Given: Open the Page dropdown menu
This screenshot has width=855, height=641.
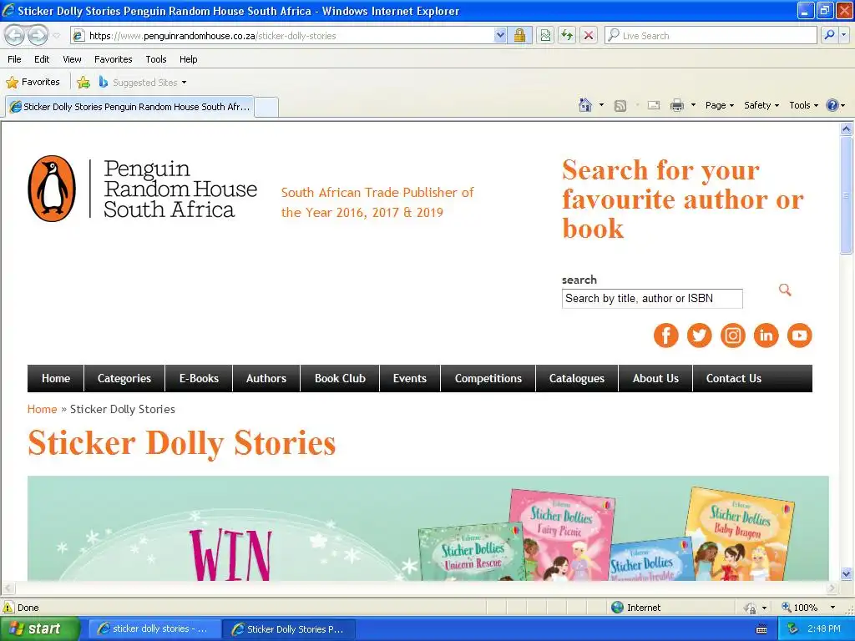Looking at the screenshot, I should (719, 105).
